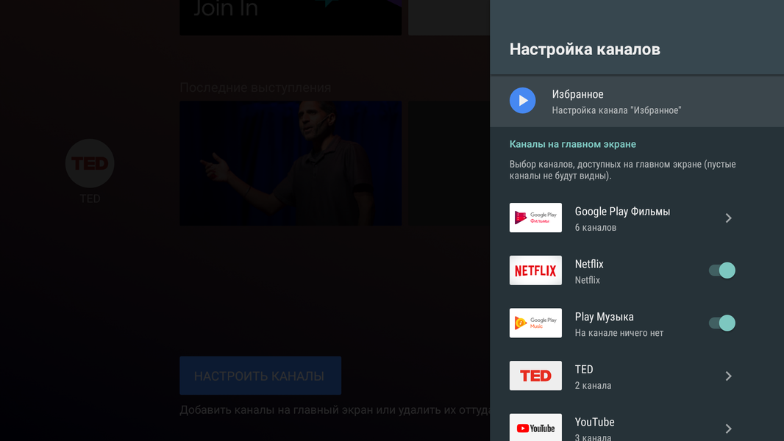Open the Join In thumbnail card
This screenshot has height=441, width=784.
[x=291, y=18]
